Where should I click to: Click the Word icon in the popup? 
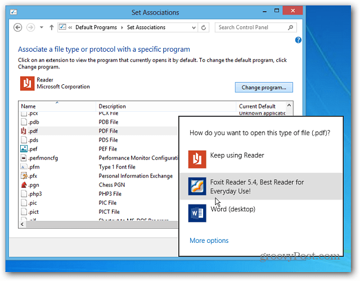[x=197, y=213]
